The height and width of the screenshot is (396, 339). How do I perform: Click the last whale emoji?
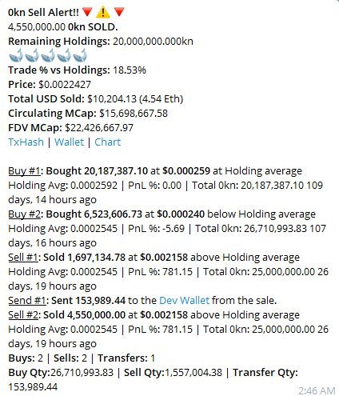(x=80, y=55)
